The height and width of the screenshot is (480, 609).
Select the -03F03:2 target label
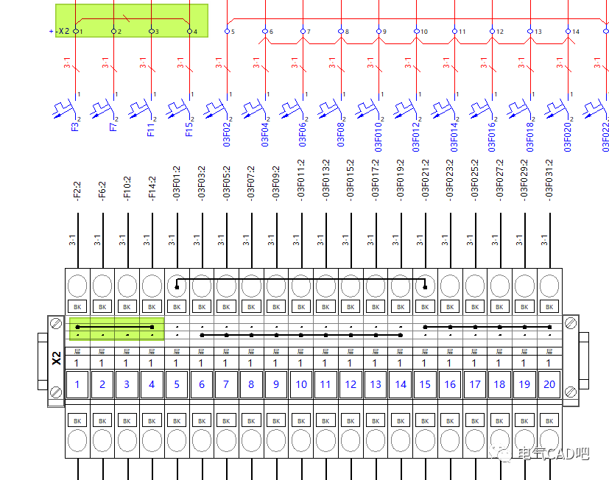click(x=201, y=184)
